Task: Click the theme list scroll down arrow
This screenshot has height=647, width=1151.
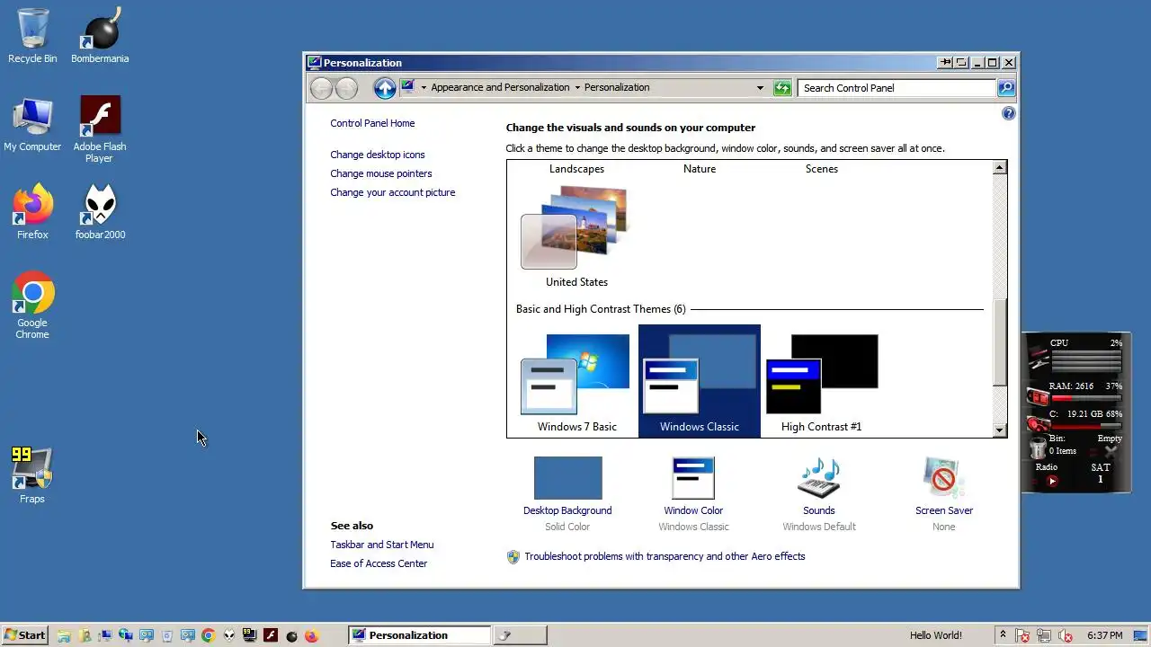Action: (x=999, y=430)
